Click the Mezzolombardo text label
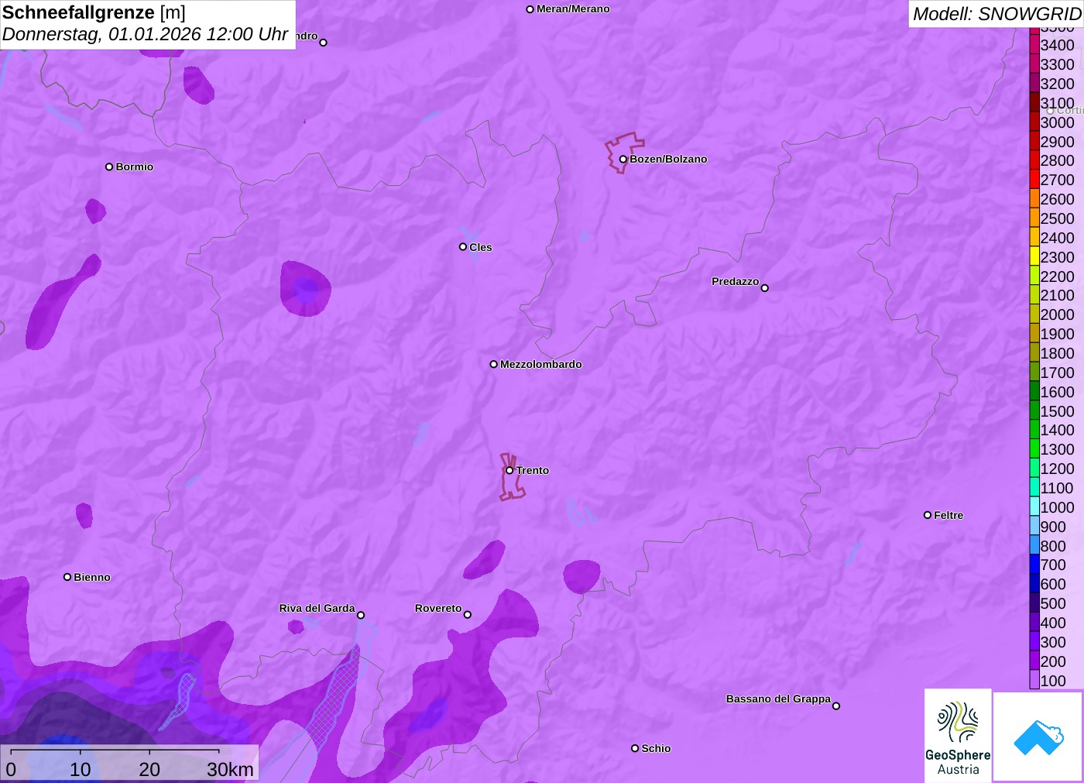This screenshot has height=783, width=1084. coord(541,364)
